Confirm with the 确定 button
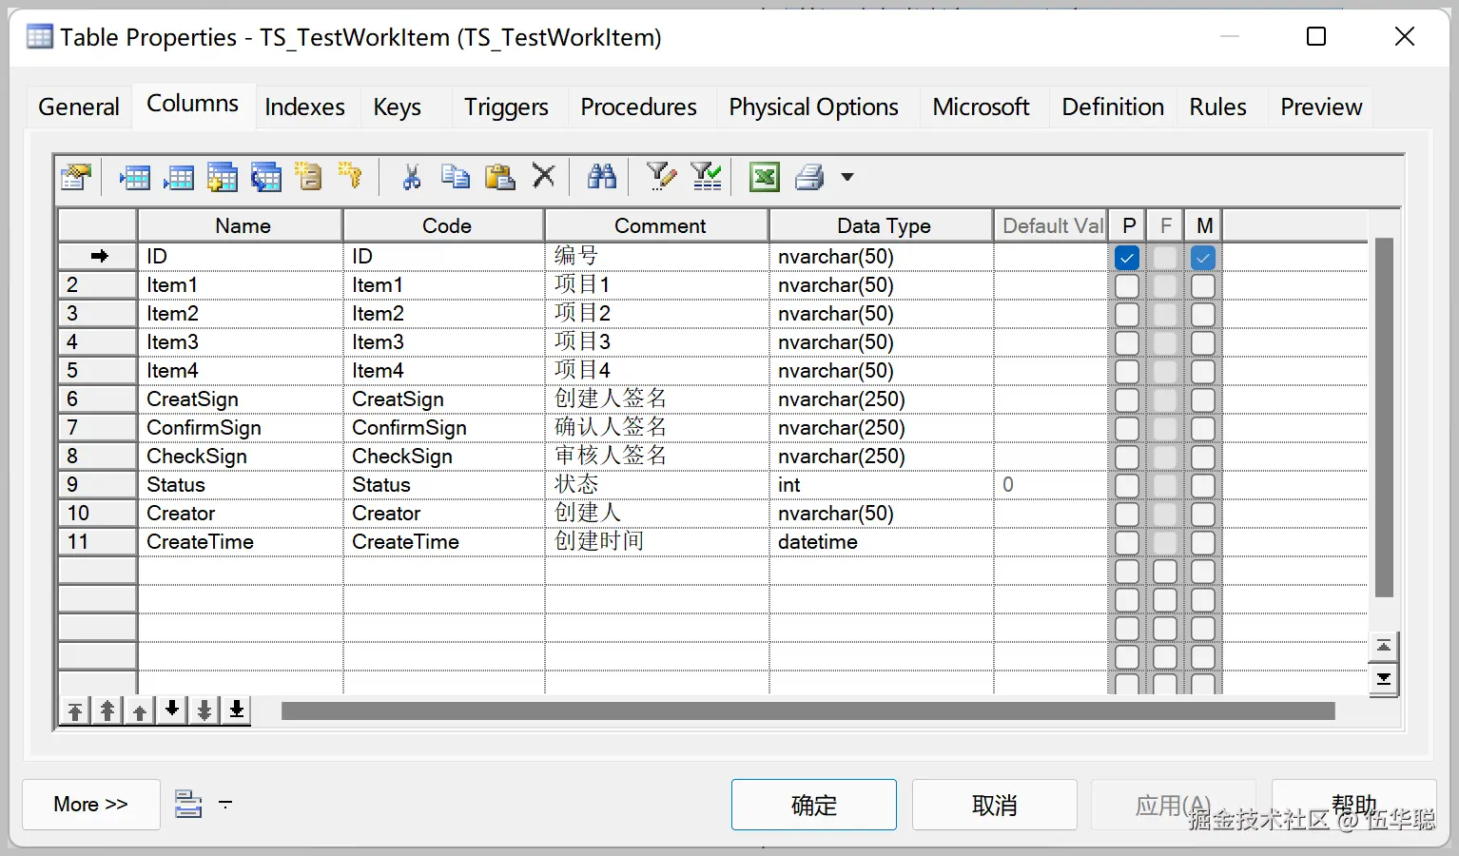The width and height of the screenshot is (1459, 856). coord(814,805)
